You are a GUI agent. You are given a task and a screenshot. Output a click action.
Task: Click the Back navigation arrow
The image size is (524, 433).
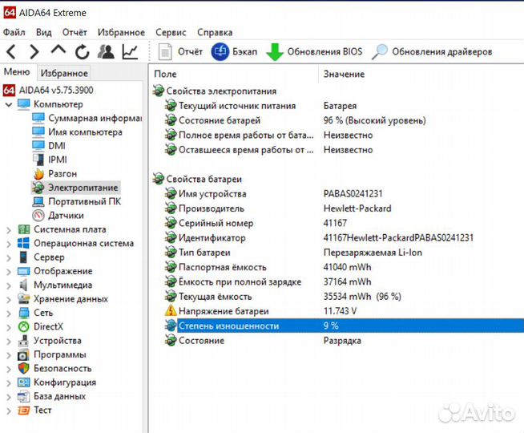[11, 52]
